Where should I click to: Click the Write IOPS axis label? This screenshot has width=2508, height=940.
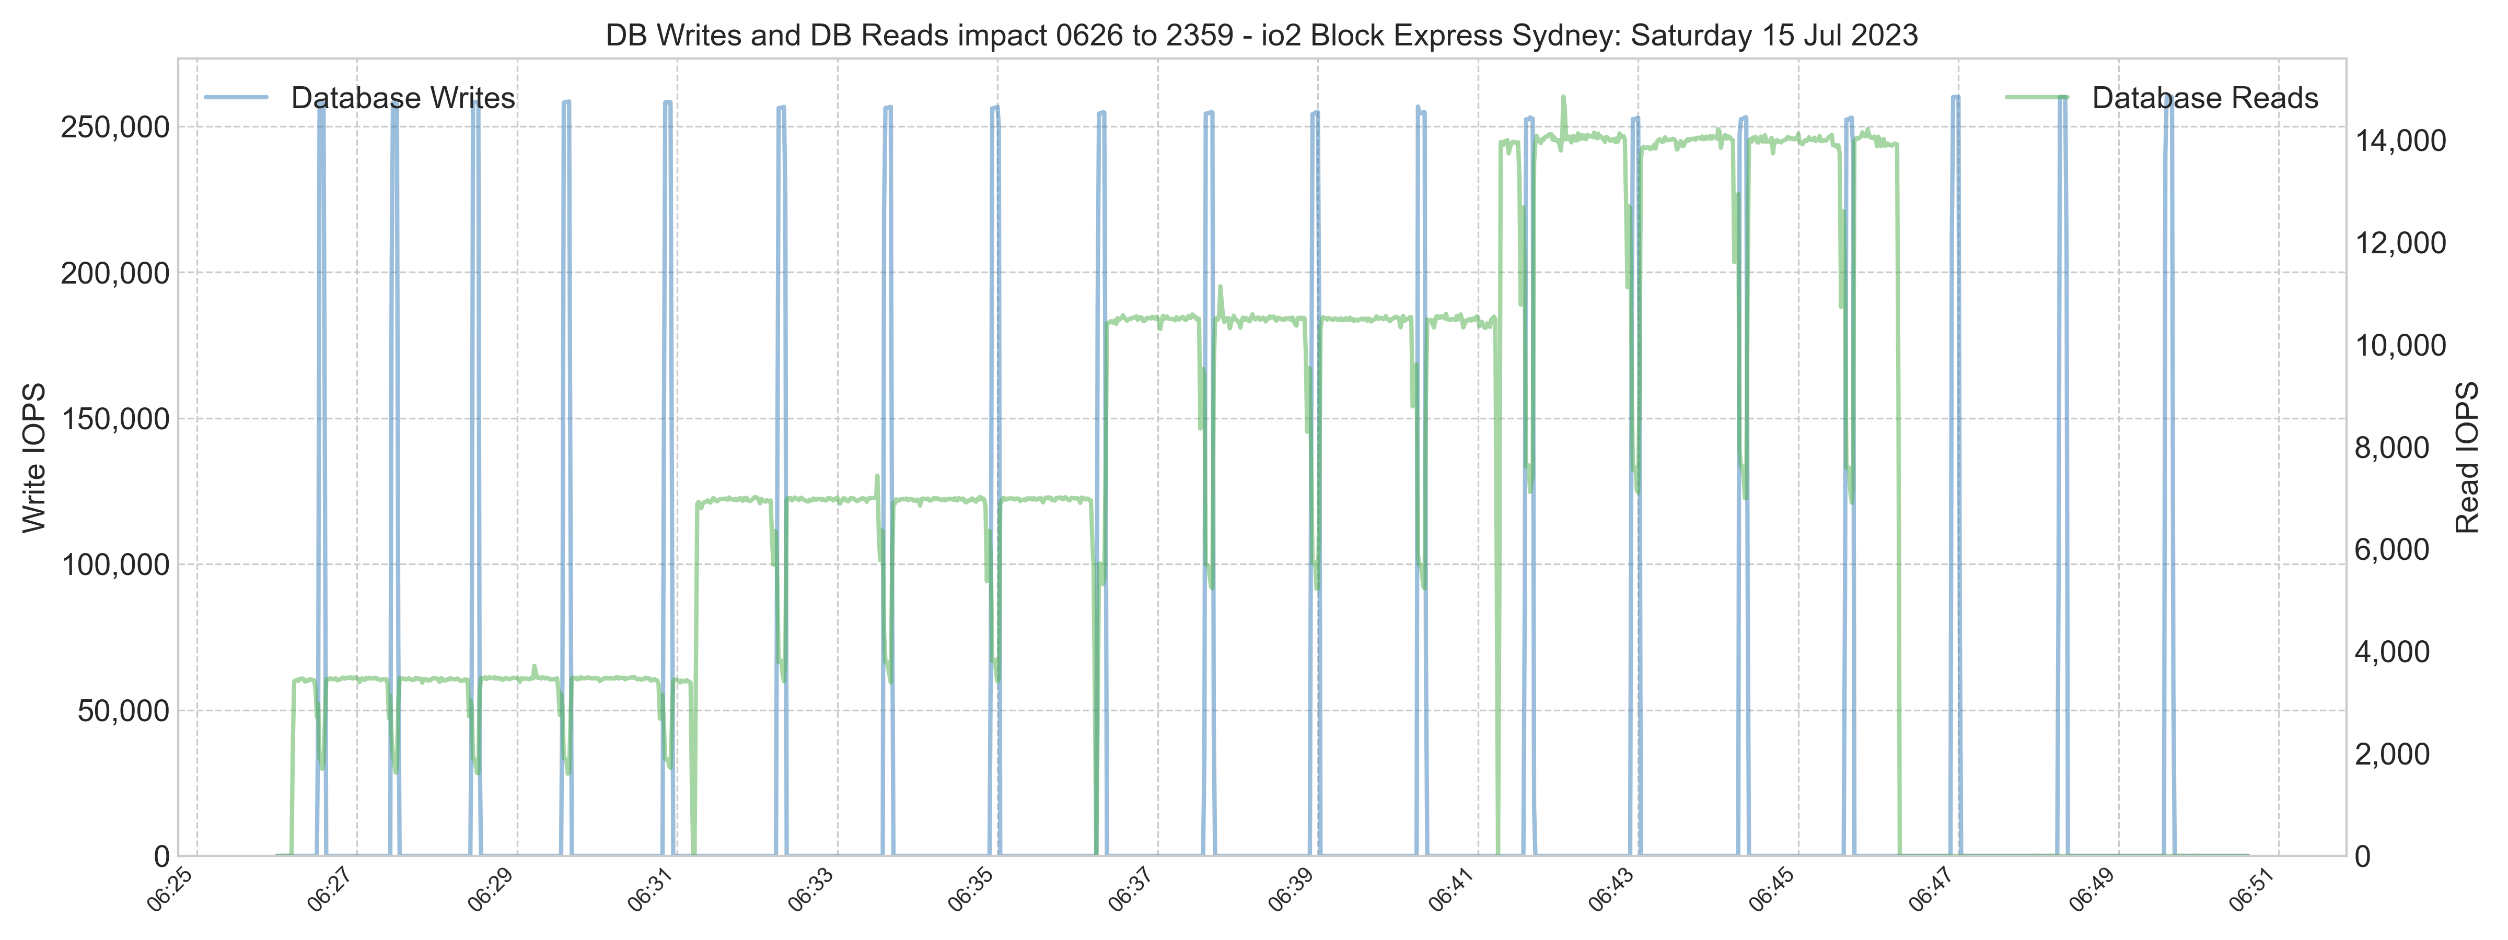(x=34, y=457)
